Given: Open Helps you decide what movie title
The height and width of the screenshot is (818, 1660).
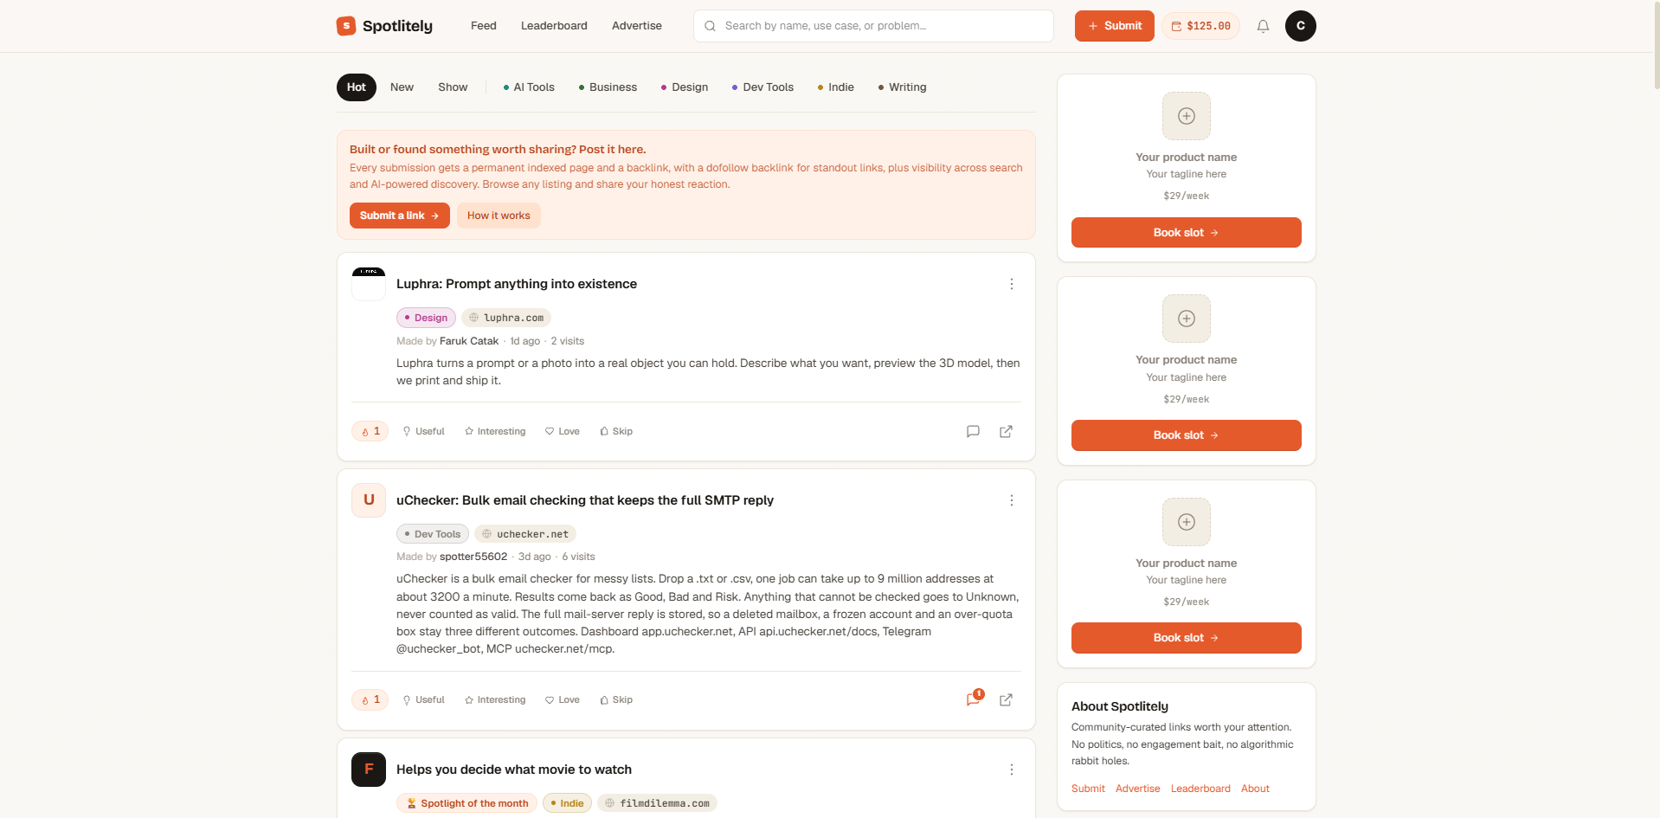Looking at the screenshot, I should click(x=514, y=770).
